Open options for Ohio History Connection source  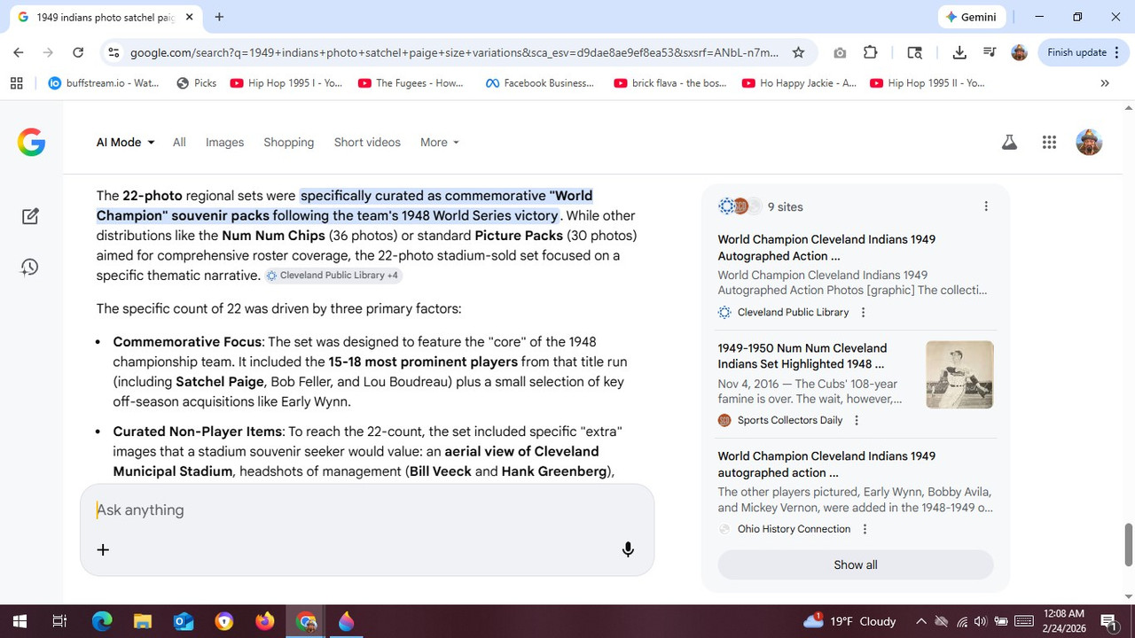pyautogui.click(x=865, y=529)
